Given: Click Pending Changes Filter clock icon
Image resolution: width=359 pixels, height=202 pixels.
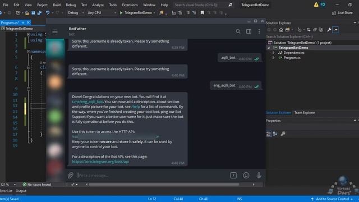Looking at the screenshot, I should [300, 30].
